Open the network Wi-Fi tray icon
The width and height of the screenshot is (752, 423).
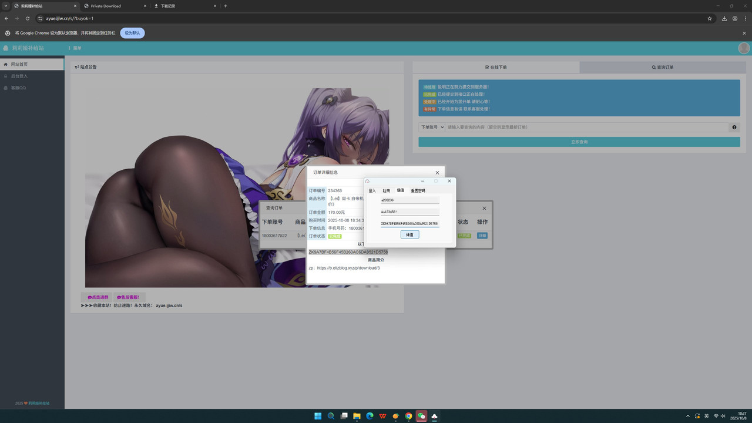(716, 416)
